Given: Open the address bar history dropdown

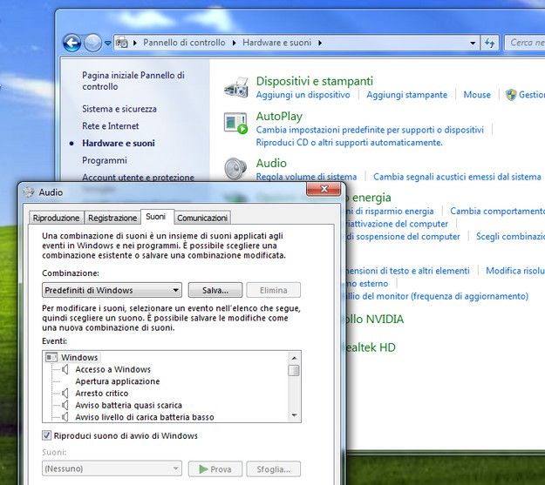Looking at the screenshot, I should click(473, 43).
